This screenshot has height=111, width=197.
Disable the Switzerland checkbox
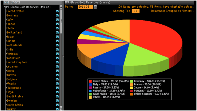click(x=57, y=32)
